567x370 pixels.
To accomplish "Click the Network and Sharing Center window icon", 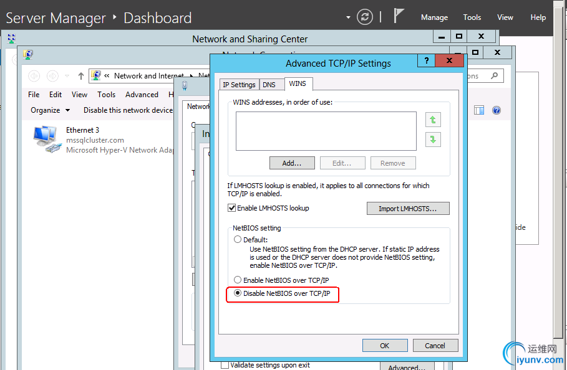I will coord(12,39).
